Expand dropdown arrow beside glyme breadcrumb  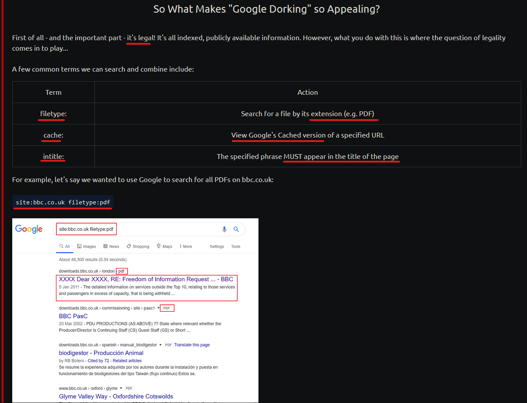click(121, 388)
